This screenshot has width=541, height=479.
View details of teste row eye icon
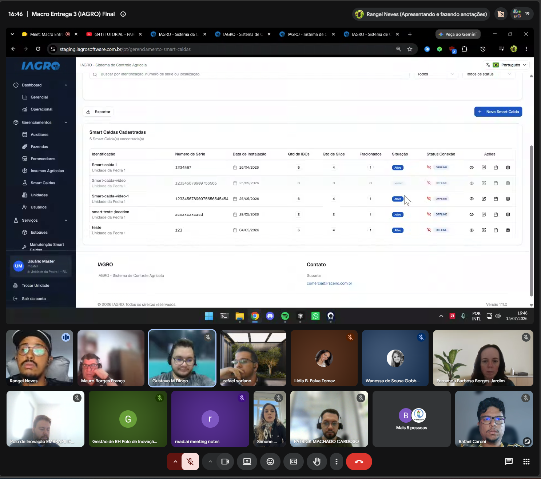click(472, 230)
